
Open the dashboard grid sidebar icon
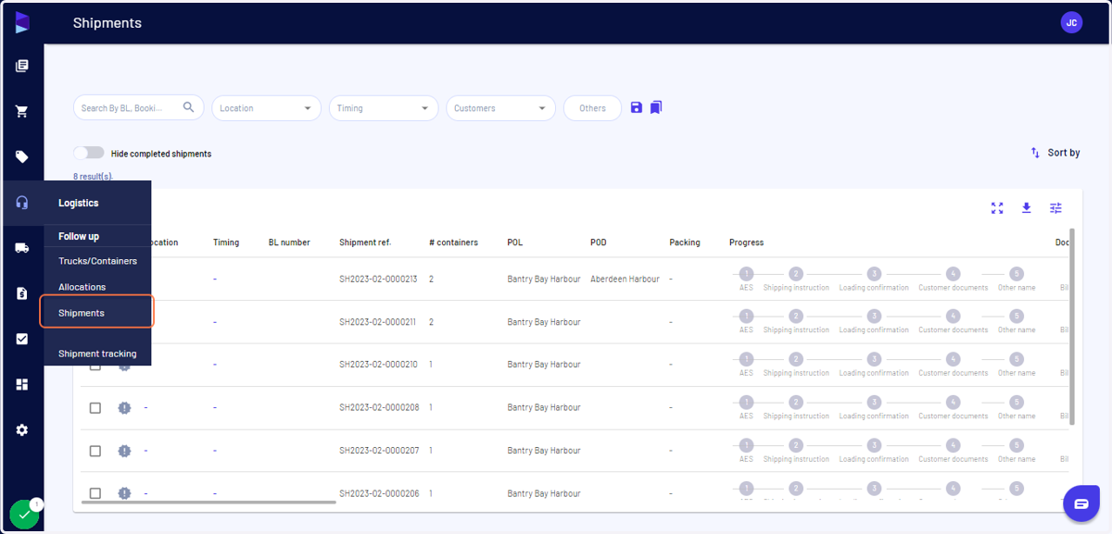pyautogui.click(x=22, y=384)
